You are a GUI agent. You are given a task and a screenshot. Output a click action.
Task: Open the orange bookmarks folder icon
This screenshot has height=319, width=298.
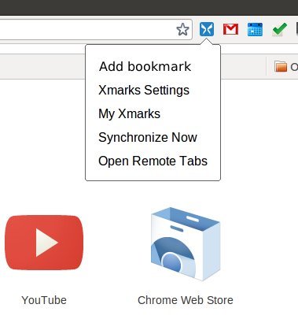[281, 66]
